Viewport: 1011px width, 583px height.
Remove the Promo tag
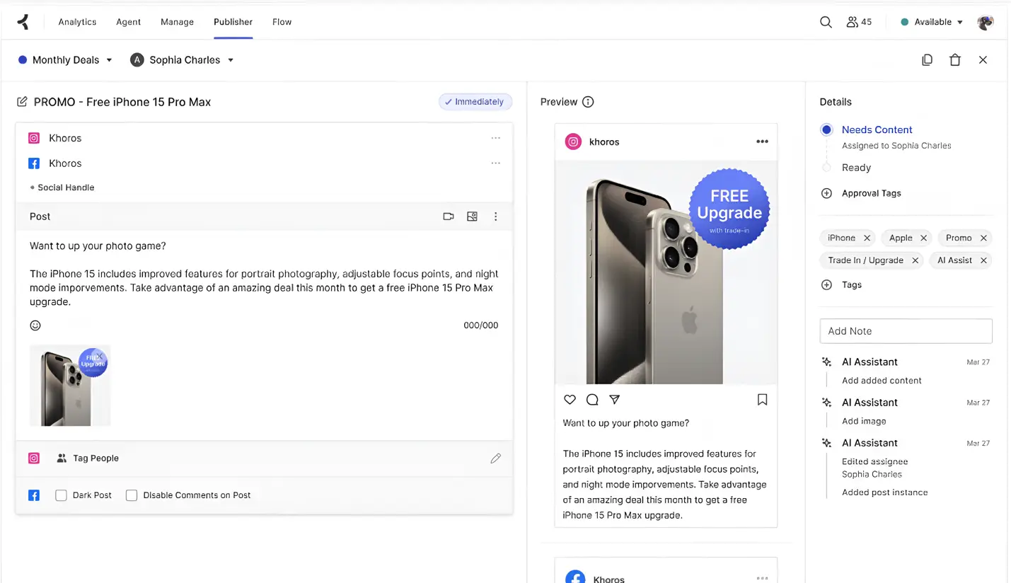tap(983, 238)
